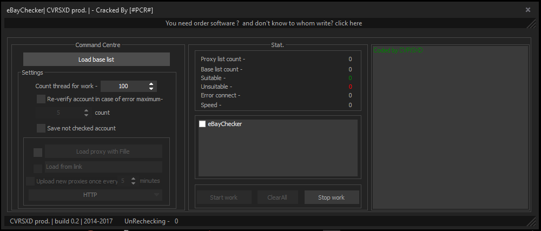Click the green Suitable counter value
The height and width of the screenshot is (231, 541).
click(x=350, y=78)
